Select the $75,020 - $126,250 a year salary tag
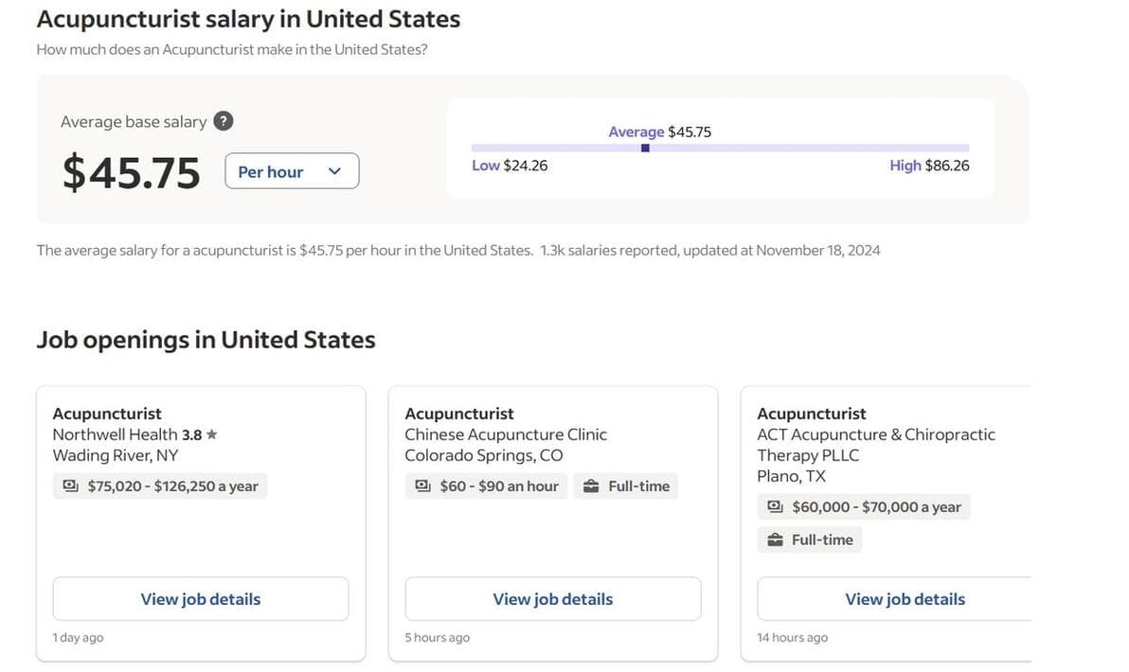 click(x=160, y=486)
